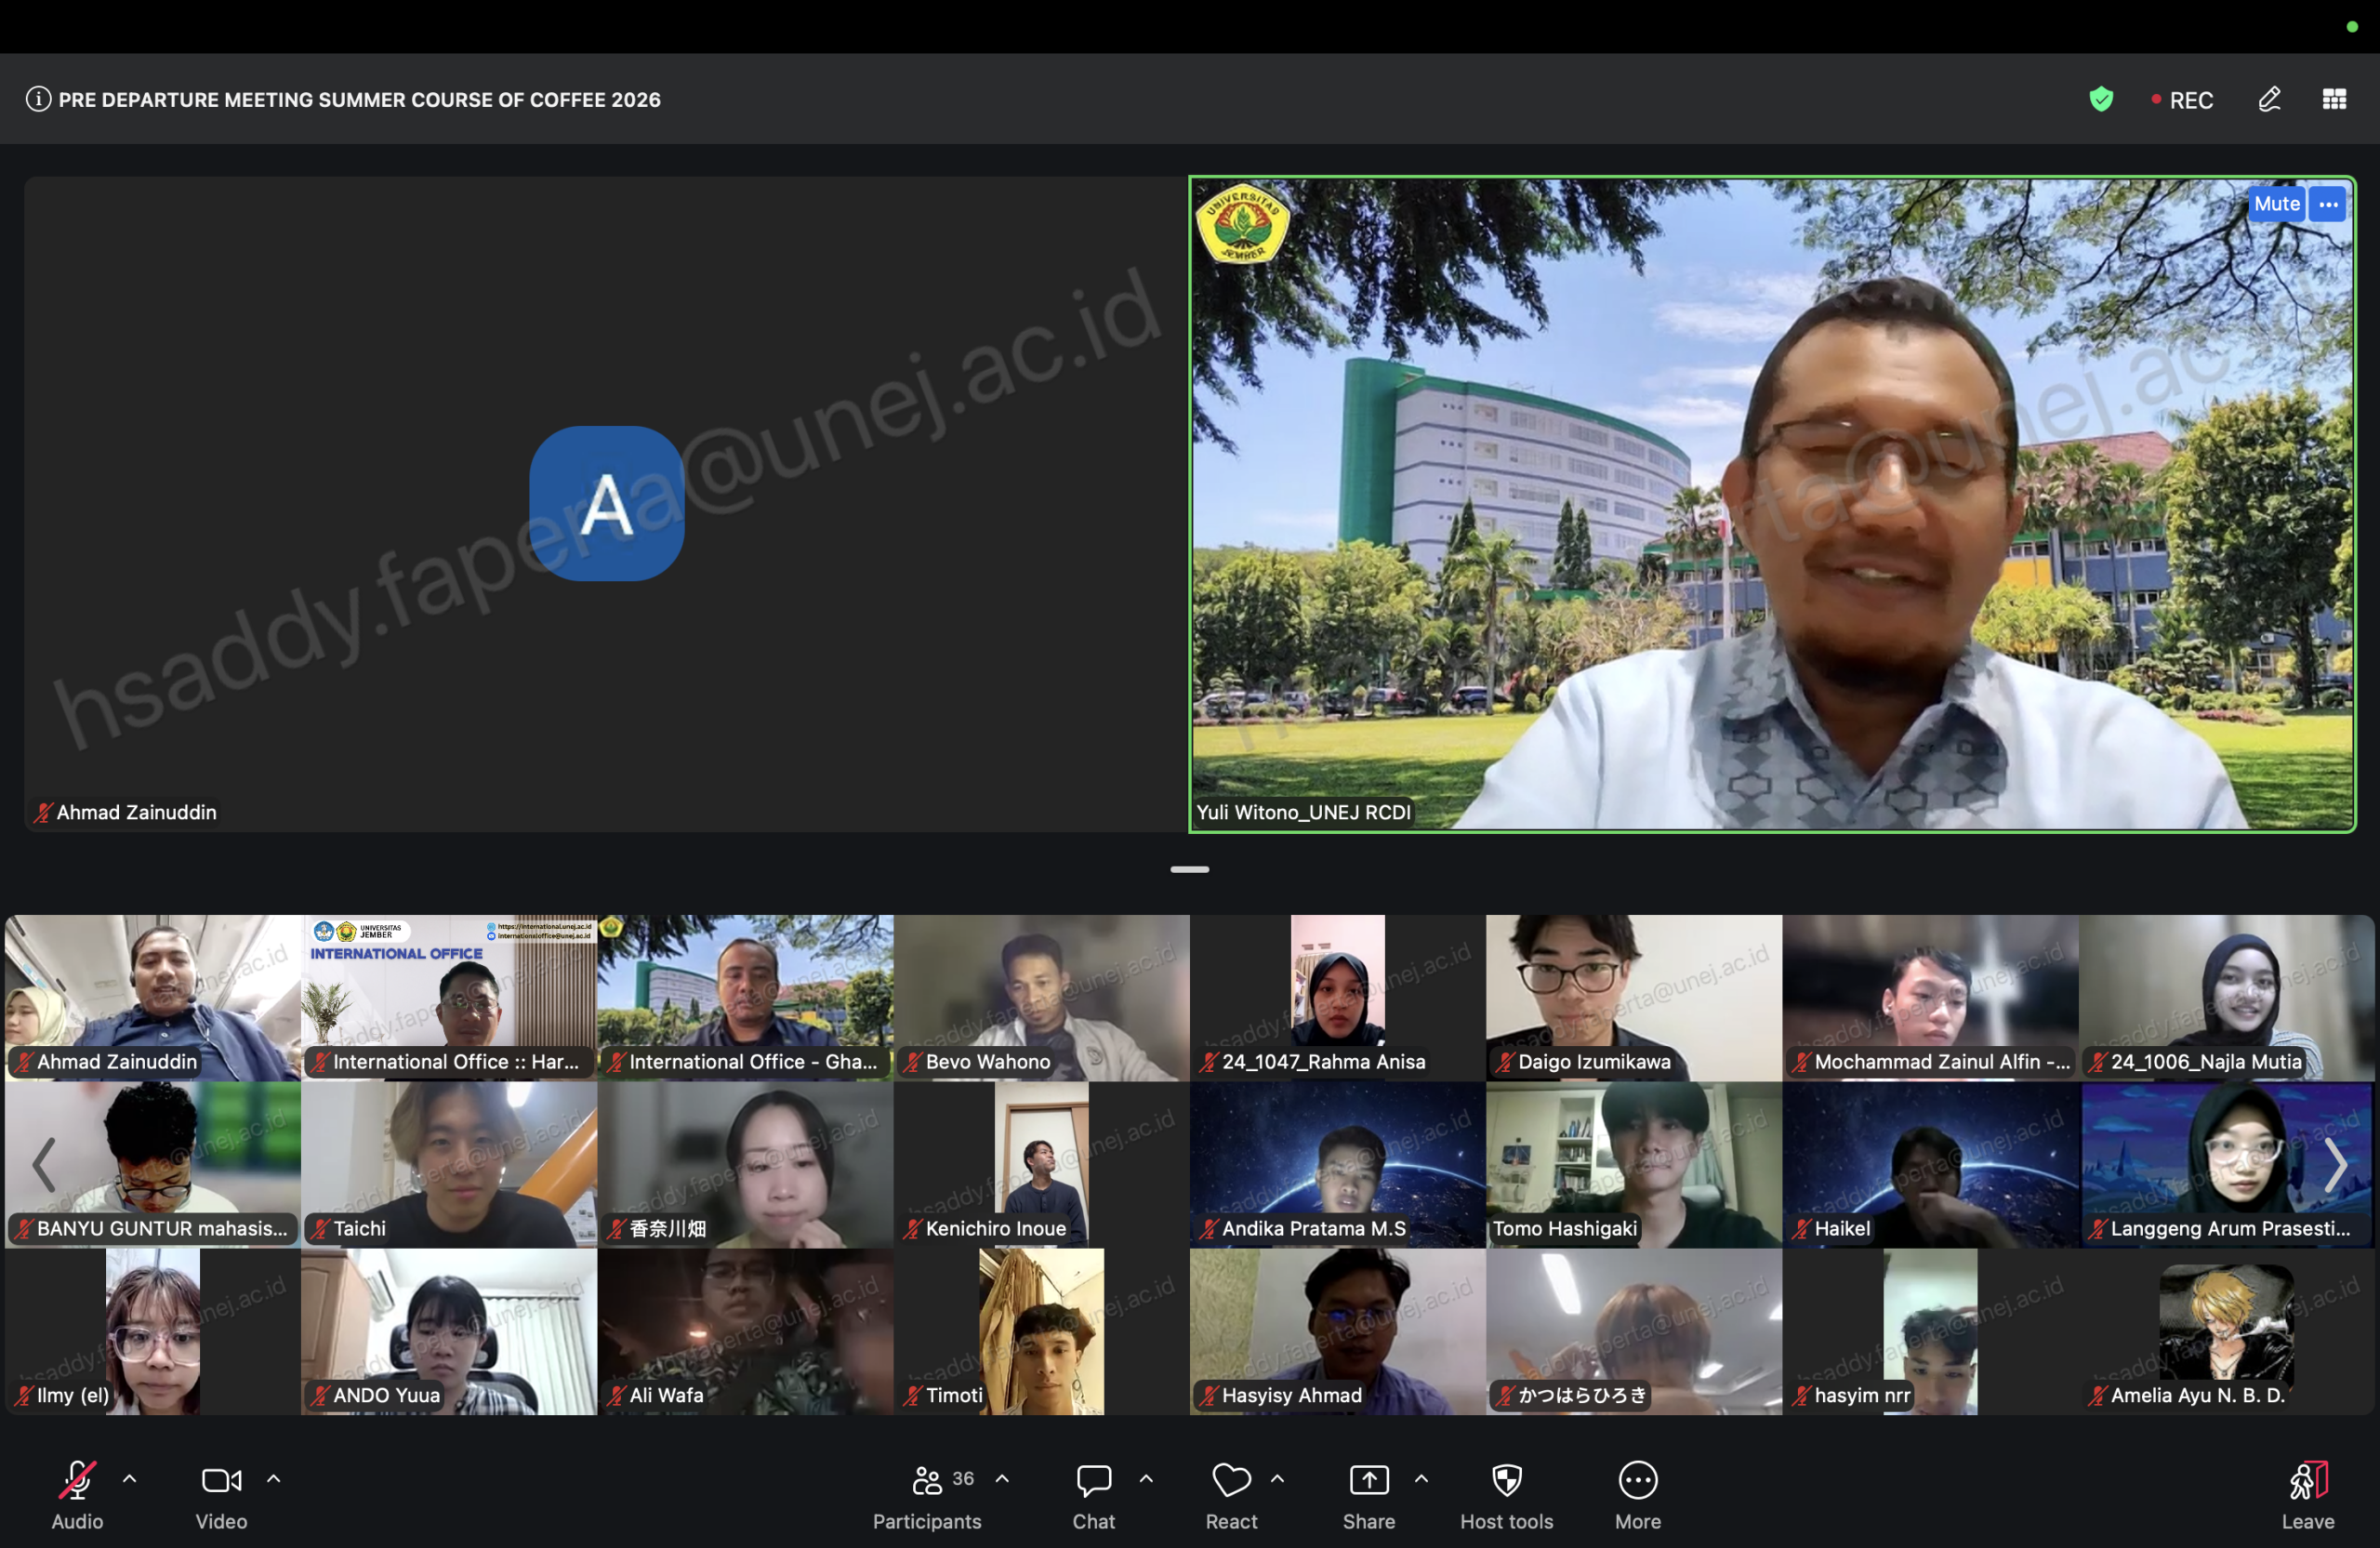Click the Yuli Witono_UNEJ RCDI name label
This screenshot has width=2380, height=1548.
(x=1303, y=812)
